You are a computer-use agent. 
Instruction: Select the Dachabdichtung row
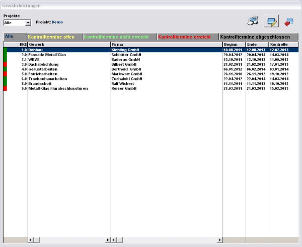pyautogui.click(x=69, y=65)
